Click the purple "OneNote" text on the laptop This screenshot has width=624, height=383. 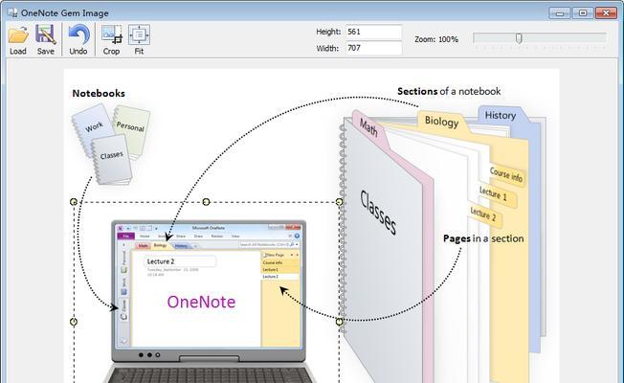point(201,302)
